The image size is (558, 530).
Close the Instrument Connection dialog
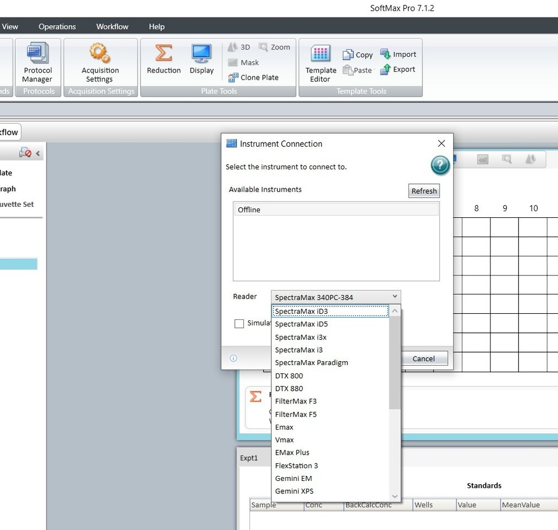tap(441, 143)
